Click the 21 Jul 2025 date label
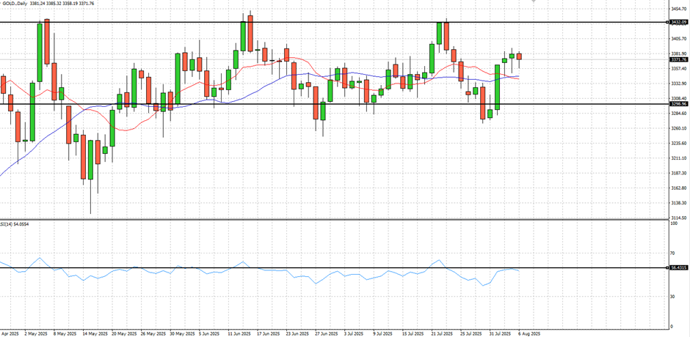 tap(443, 333)
